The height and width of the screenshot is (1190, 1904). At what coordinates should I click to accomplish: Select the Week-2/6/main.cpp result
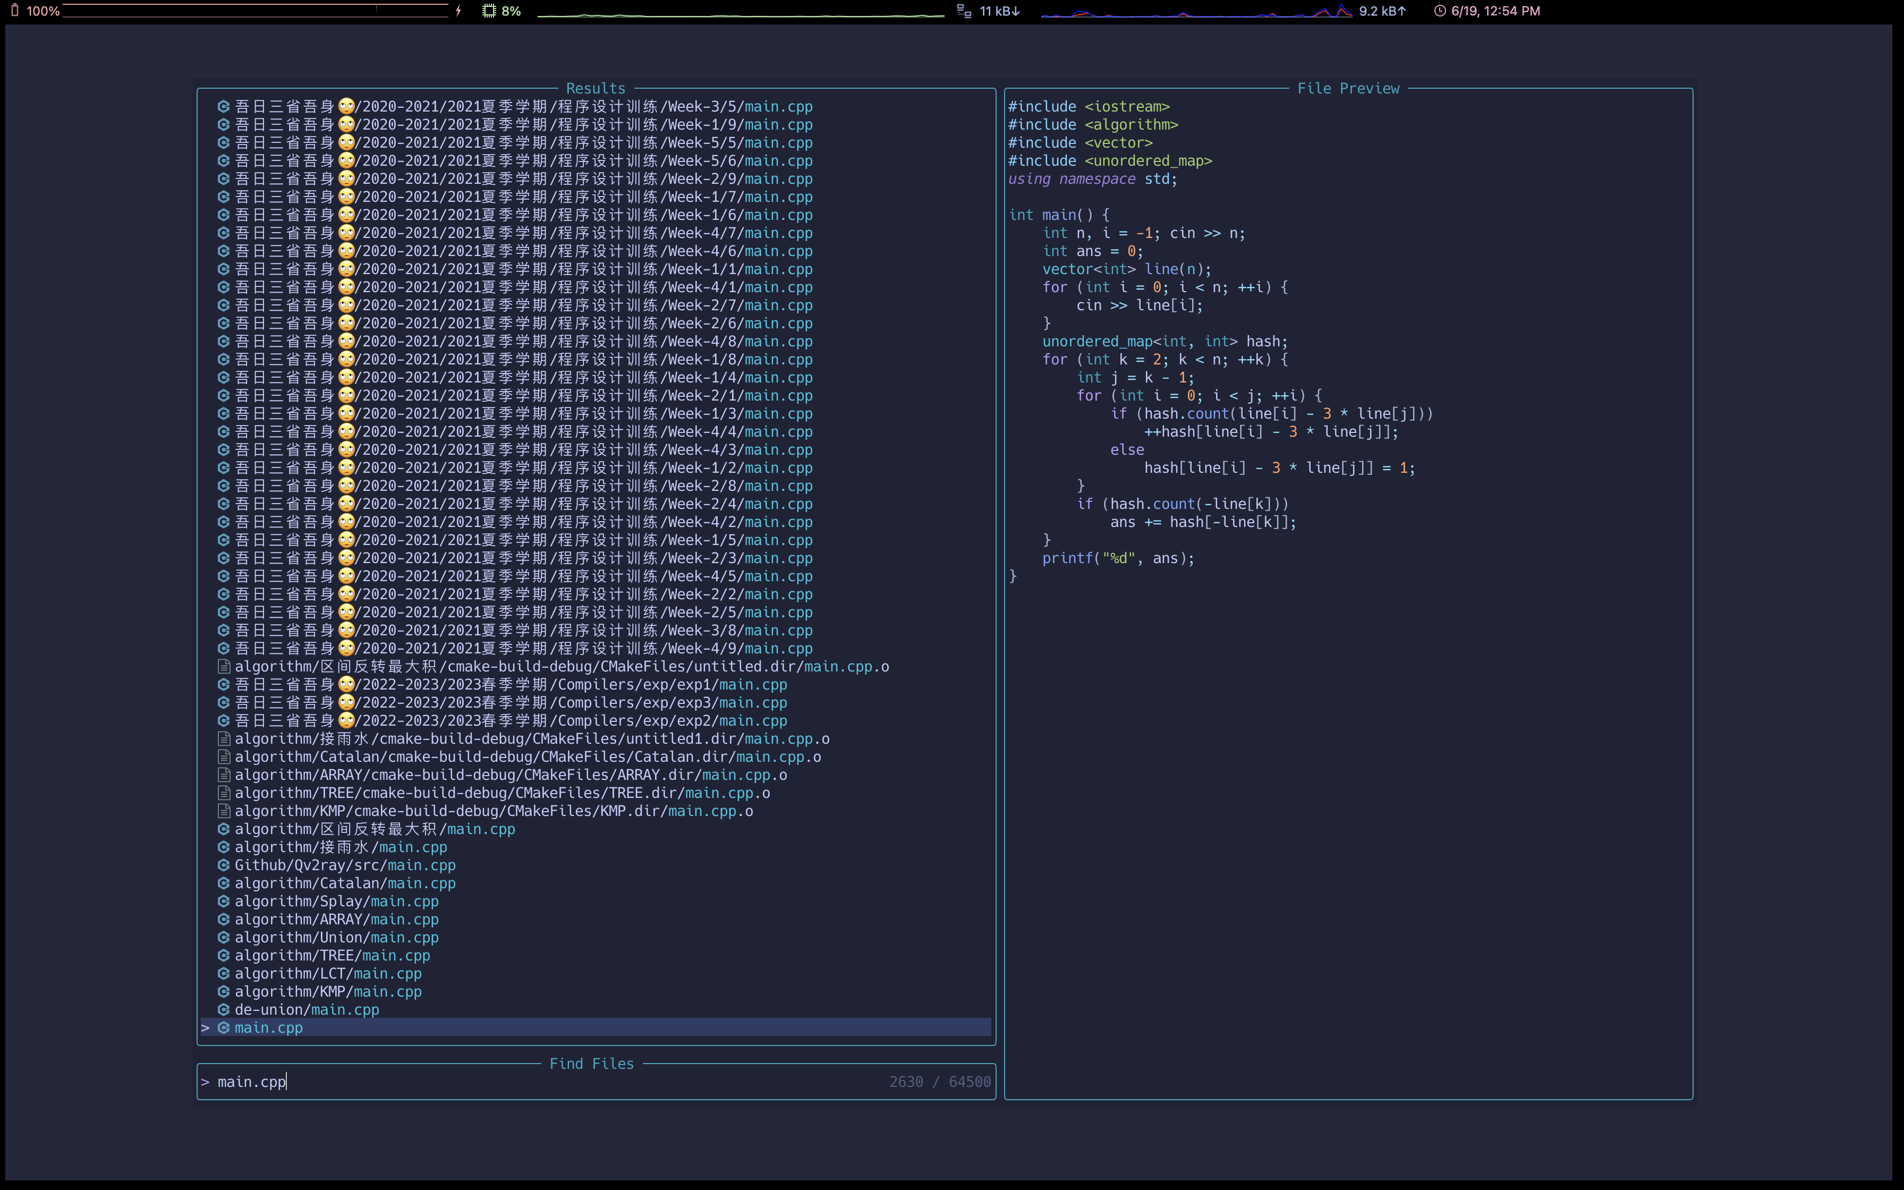click(597, 324)
